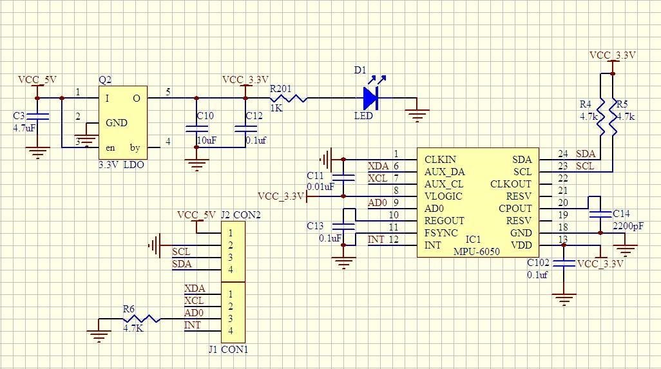
Task: Click the AUX_CL pin name
Action: (444, 184)
